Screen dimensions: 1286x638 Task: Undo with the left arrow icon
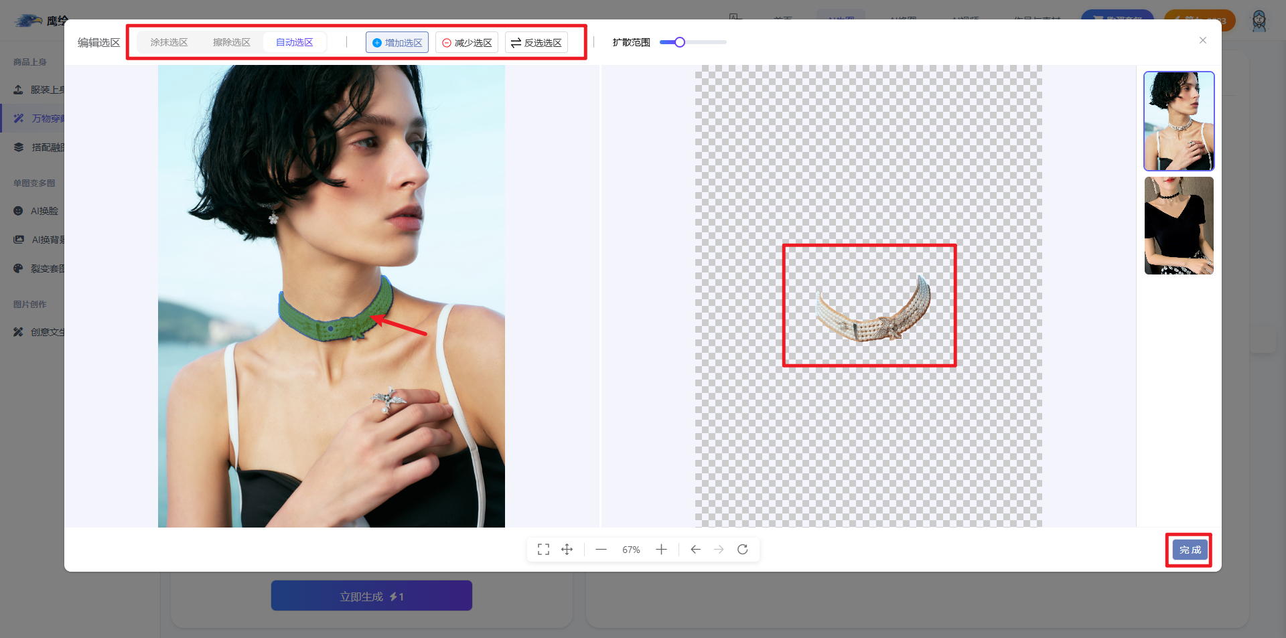coord(695,550)
